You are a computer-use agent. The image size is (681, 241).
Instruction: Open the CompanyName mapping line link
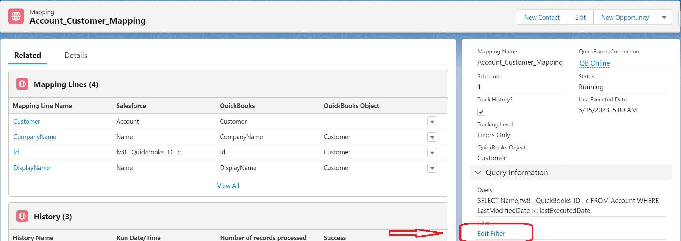point(35,137)
